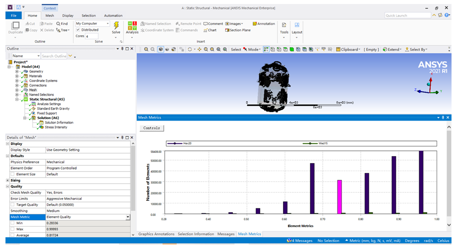Click the Controls button in Mesh Metrics

[x=152, y=128]
